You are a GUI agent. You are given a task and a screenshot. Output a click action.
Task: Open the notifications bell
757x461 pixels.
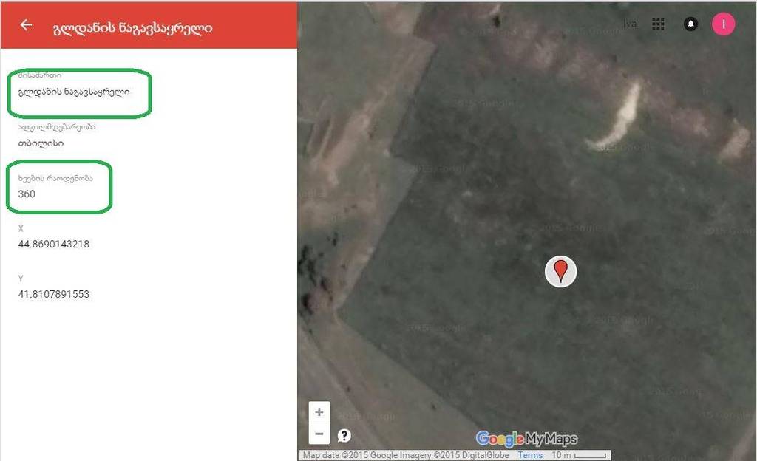point(691,24)
